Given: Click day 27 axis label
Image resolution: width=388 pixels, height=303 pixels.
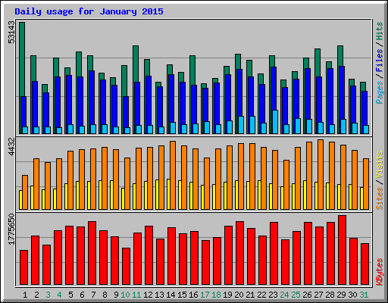Looking at the screenshot, I should click(318, 295).
